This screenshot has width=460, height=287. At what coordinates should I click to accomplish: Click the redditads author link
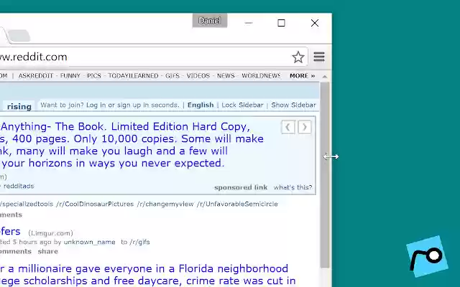click(x=19, y=186)
